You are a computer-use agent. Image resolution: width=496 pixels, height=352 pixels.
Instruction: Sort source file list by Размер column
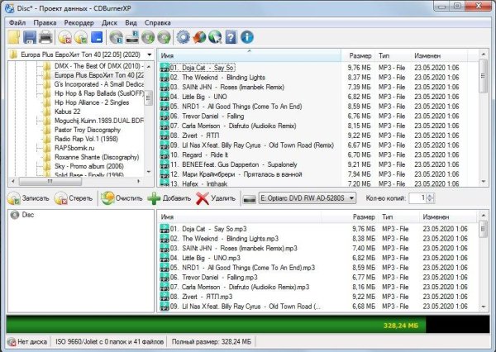click(358, 55)
